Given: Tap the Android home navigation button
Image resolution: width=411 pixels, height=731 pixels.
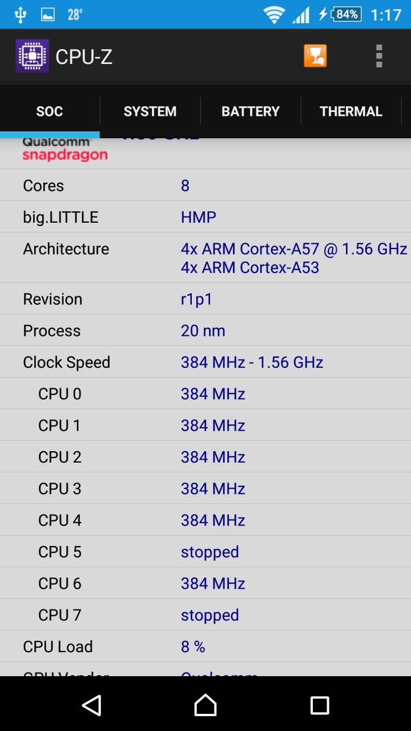Looking at the screenshot, I should tap(205, 705).
